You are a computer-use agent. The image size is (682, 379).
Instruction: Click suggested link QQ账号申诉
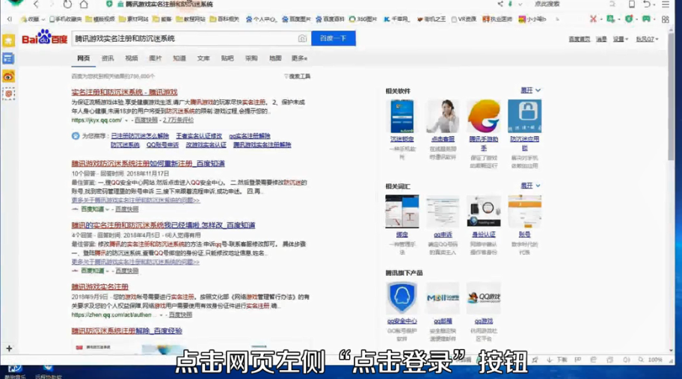point(163,145)
